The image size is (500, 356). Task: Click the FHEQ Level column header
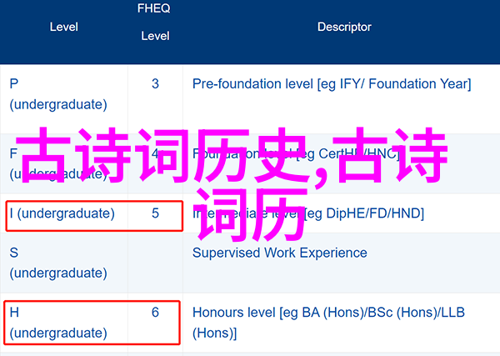click(x=154, y=22)
